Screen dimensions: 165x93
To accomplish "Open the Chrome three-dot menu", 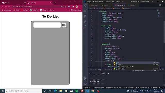I will (80, 7).
